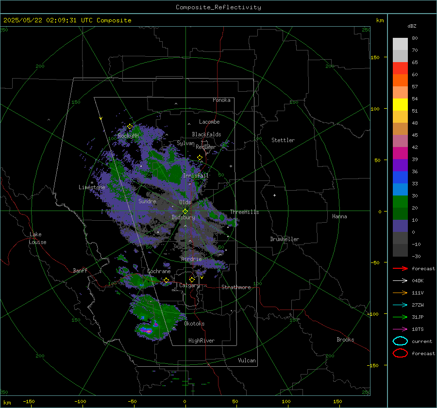Click yellow diamond at radar center near Olds
Image resolution: width=437 pixels, height=408 pixels.
[185, 211]
